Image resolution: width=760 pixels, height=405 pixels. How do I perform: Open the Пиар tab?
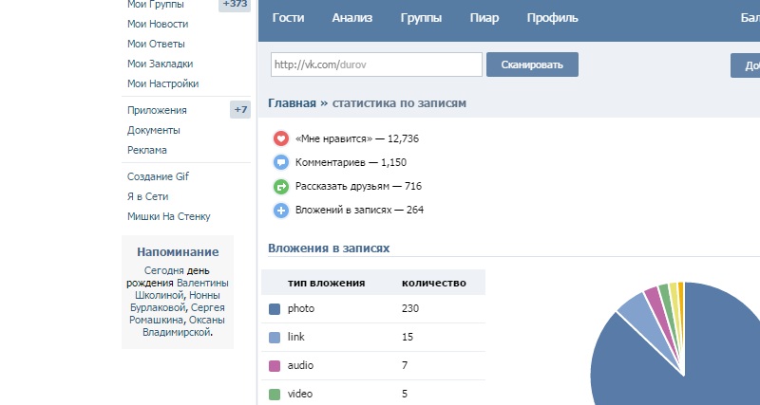(x=484, y=18)
